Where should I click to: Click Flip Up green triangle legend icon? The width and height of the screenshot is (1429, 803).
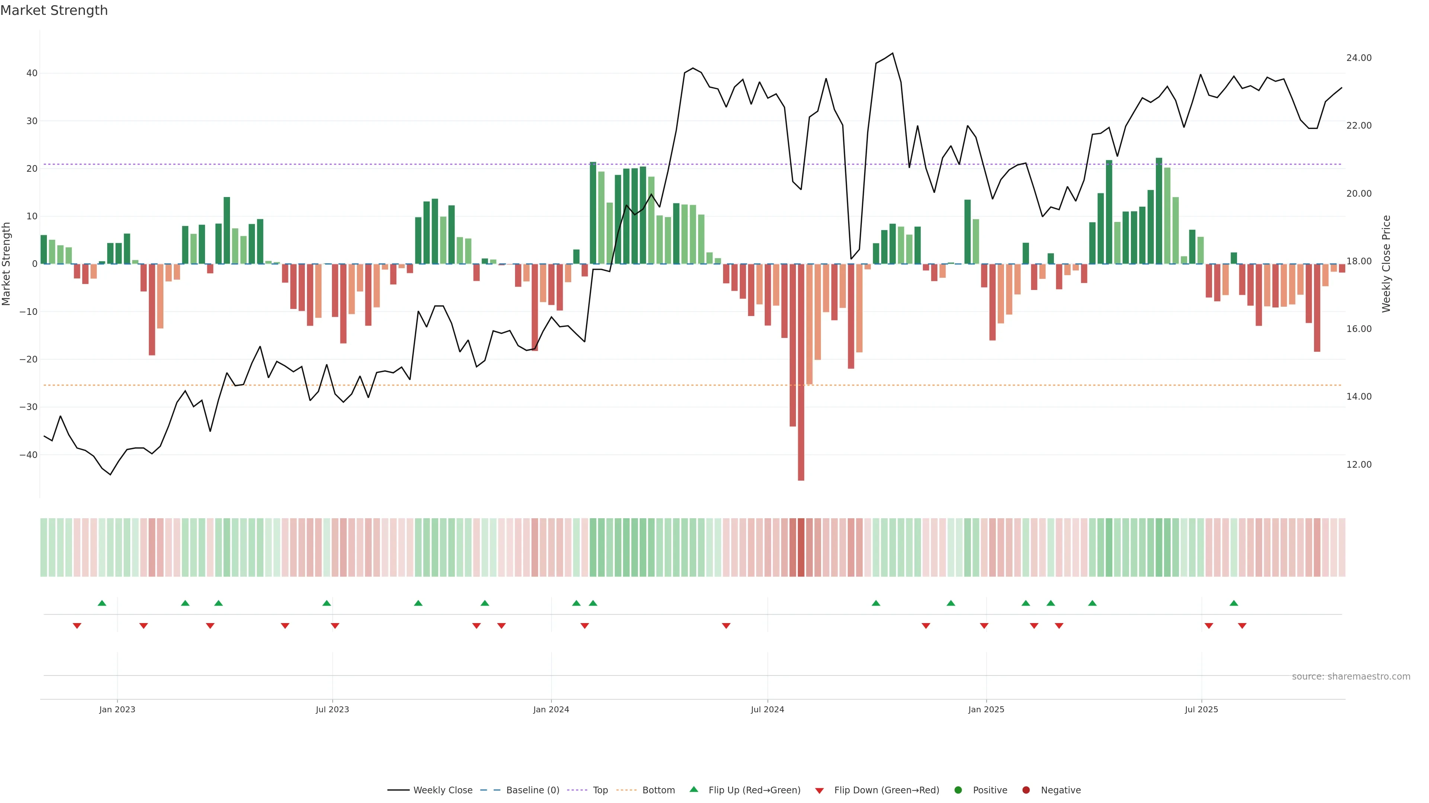(x=693, y=790)
